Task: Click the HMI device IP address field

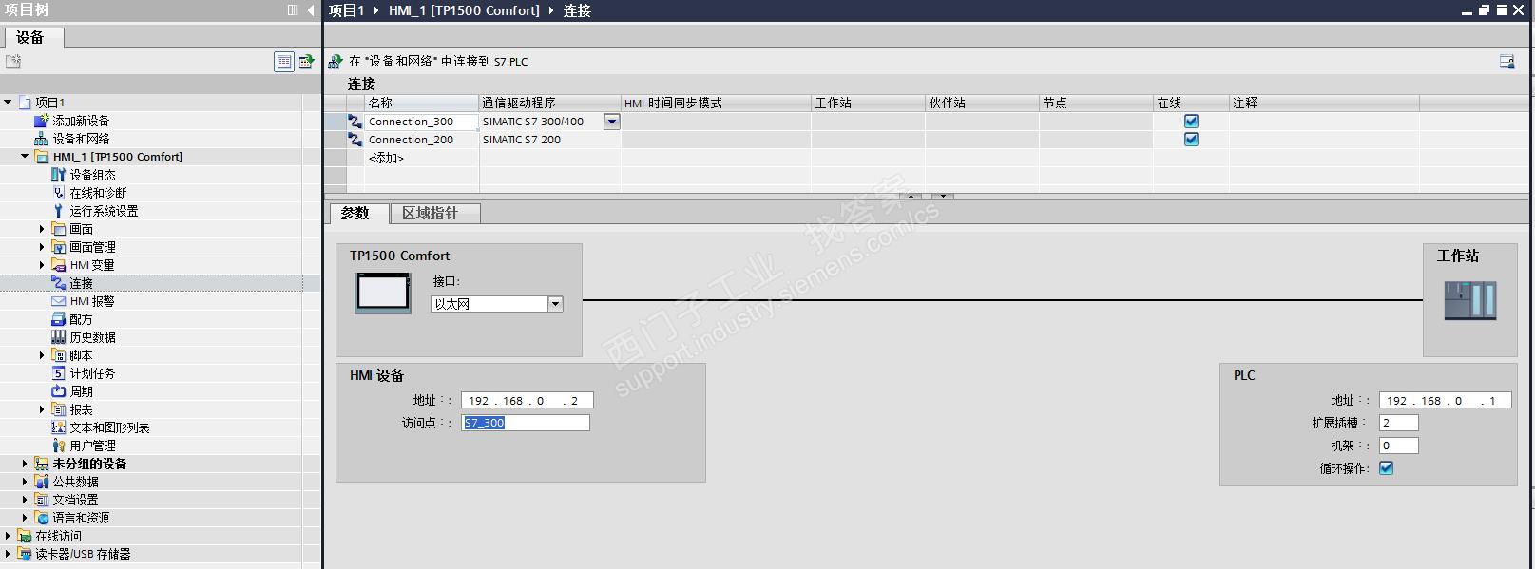Action: click(x=528, y=401)
